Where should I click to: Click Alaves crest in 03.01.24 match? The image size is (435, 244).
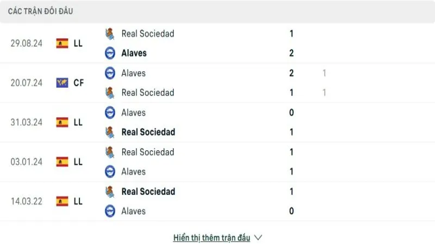click(110, 171)
